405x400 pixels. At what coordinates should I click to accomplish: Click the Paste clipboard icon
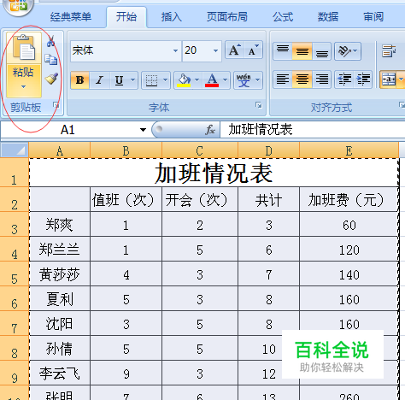[24, 48]
